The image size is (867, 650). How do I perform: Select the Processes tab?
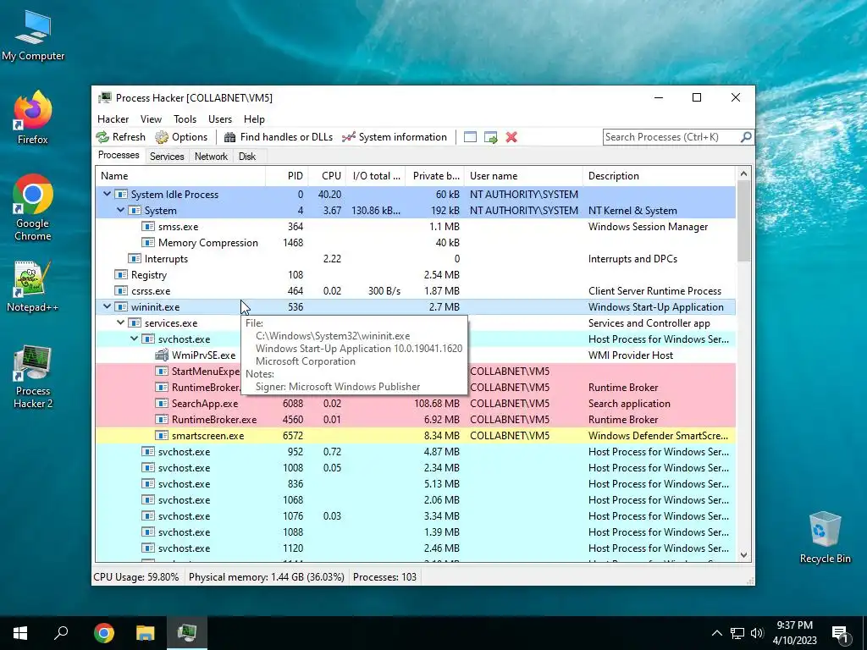[x=119, y=156]
